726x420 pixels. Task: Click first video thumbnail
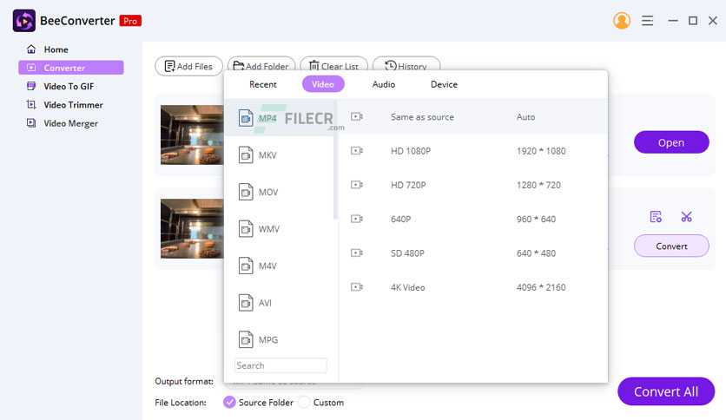(x=192, y=135)
